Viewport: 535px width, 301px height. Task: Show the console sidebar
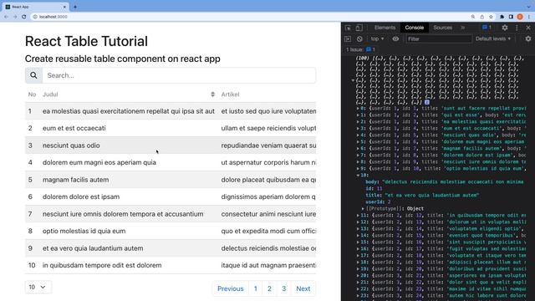[x=348, y=39]
